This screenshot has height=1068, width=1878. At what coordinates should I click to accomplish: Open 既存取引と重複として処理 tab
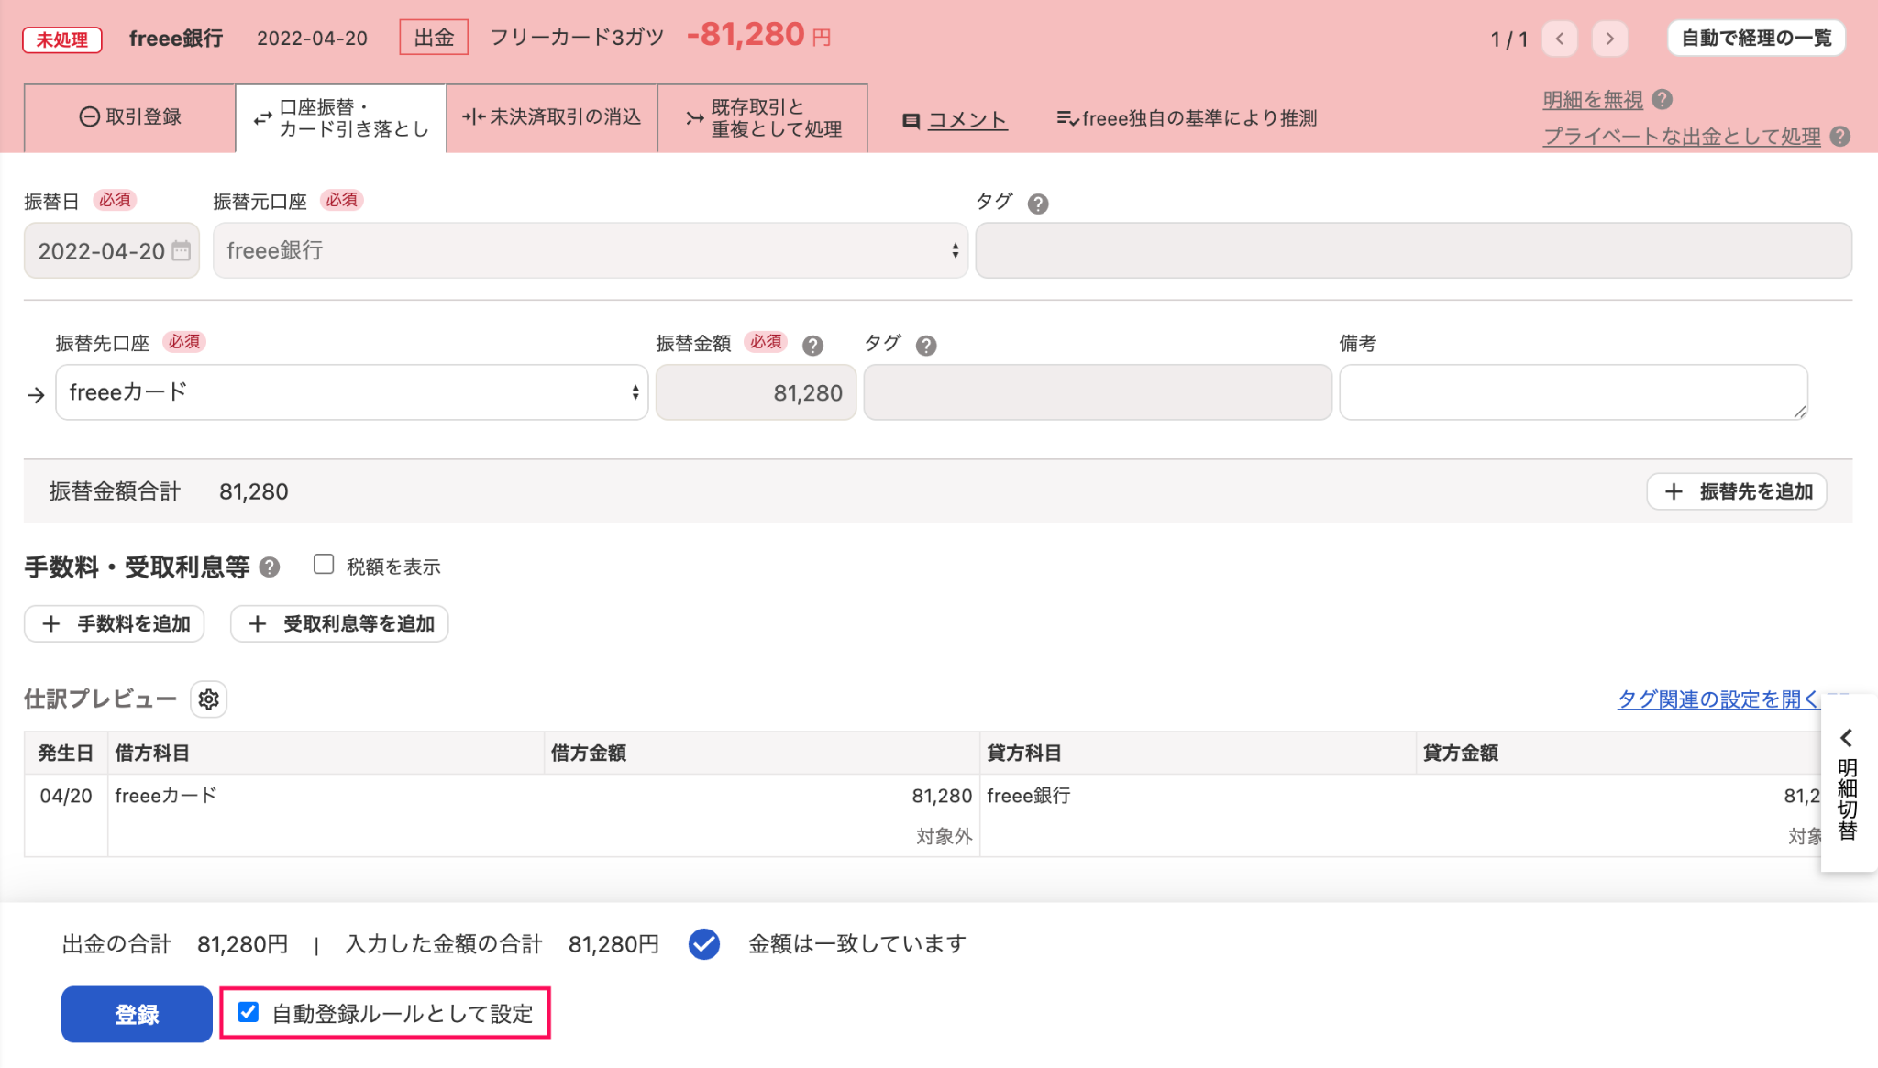(x=763, y=117)
